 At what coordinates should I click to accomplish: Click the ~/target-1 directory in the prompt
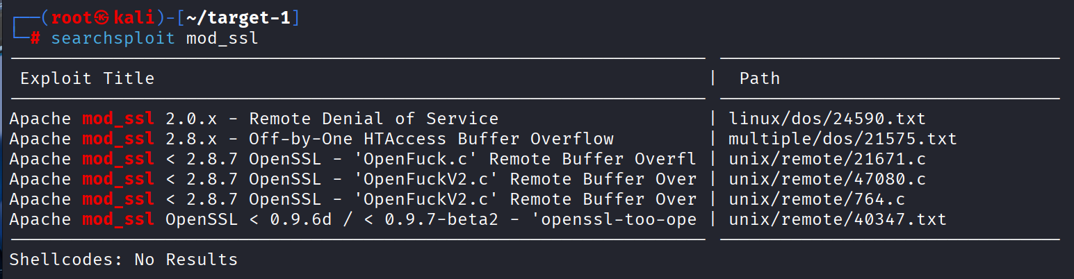pyautogui.click(x=238, y=17)
